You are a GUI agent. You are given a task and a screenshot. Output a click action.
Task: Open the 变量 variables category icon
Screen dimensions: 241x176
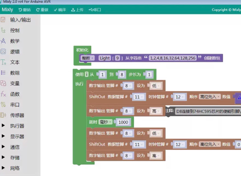pyautogui.click(x=4, y=83)
